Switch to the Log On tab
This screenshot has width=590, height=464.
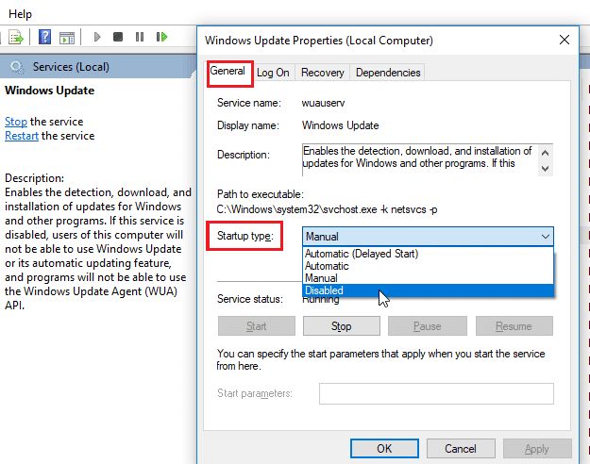[x=273, y=73]
